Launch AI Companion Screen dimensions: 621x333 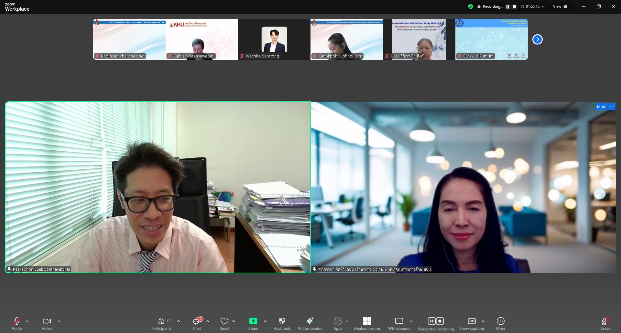click(310, 324)
